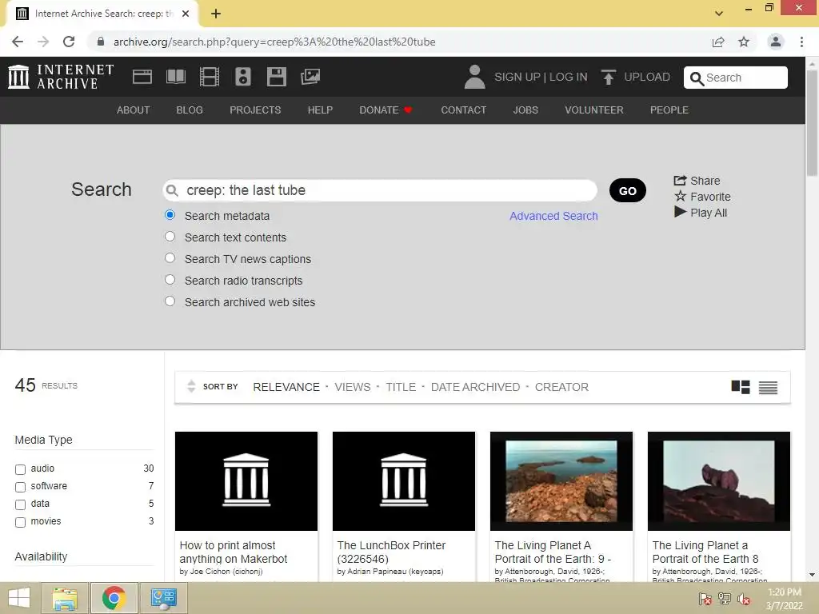Switch to list view

pyautogui.click(x=769, y=388)
